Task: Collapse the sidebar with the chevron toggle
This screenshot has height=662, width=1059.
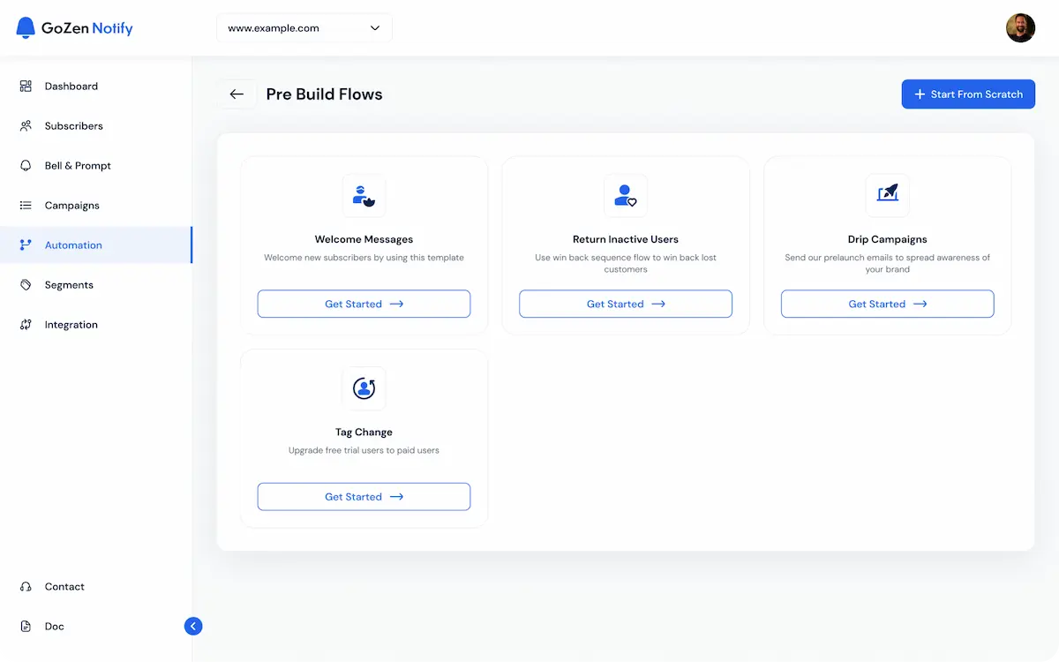Action: (193, 626)
